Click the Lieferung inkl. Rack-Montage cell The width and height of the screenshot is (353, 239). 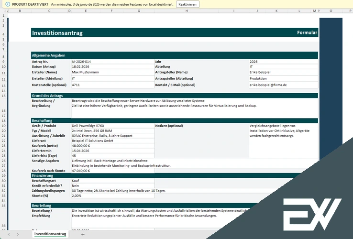[195, 163]
